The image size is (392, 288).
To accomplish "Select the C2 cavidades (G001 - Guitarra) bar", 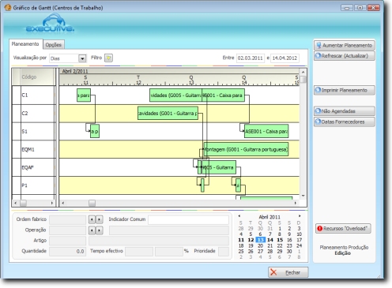I will [x=168, y=113].
